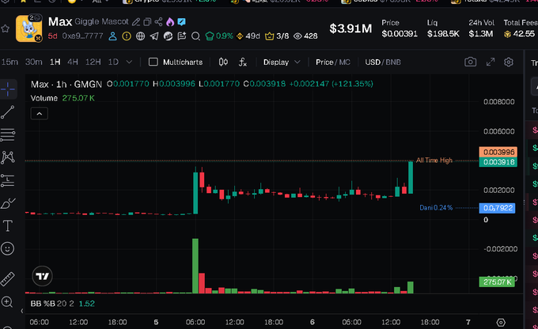The height and width of the screenshot is (329, 538).
Task: Click the Volume 275.07 K legend
Action: (x=63, y=98)
